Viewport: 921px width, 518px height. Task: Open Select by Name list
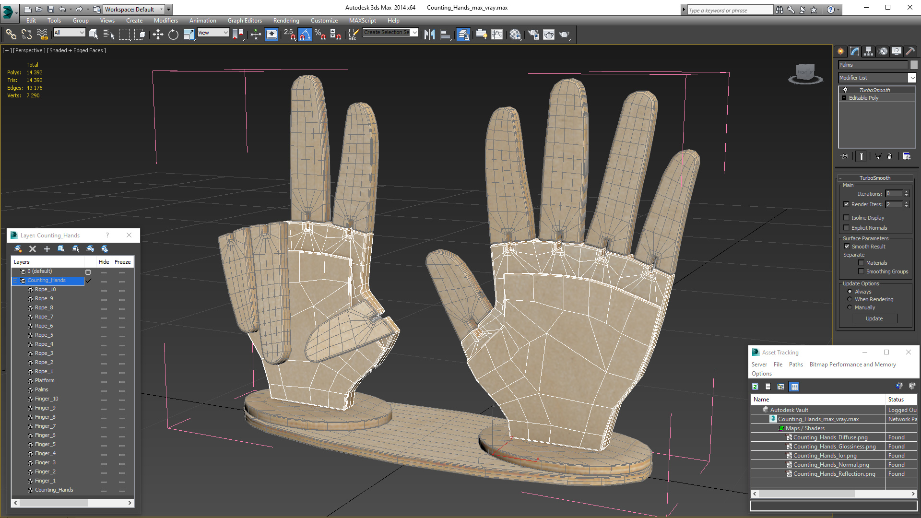tap(109, 34)
